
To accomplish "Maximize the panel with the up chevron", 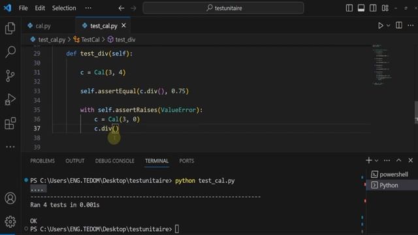I will tap(398, 160).
